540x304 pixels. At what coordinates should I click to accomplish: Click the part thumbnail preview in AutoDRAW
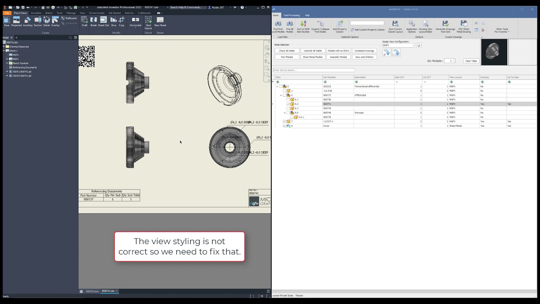(x=494, y=52)
